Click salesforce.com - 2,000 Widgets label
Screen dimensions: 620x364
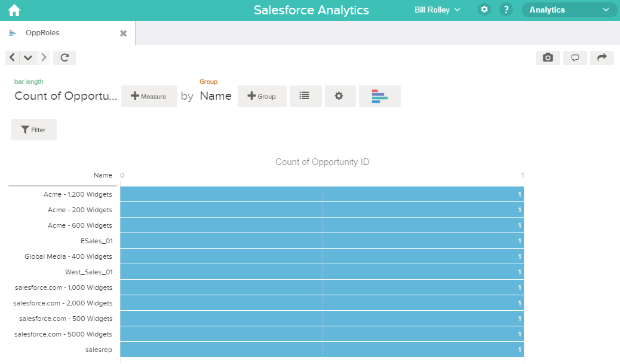pyautogui.click(x=63, y=303)
